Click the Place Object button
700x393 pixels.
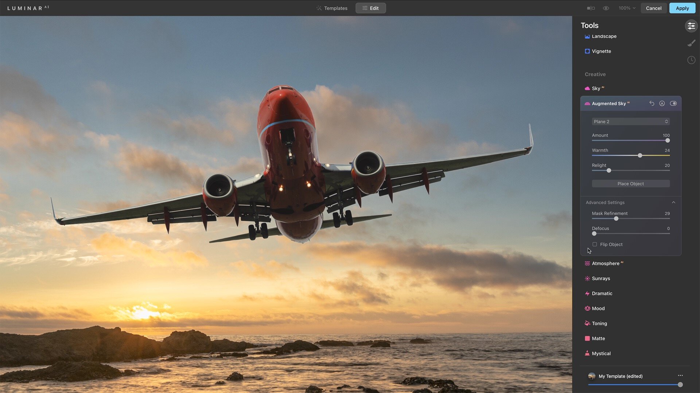click(x=630, y=184)
